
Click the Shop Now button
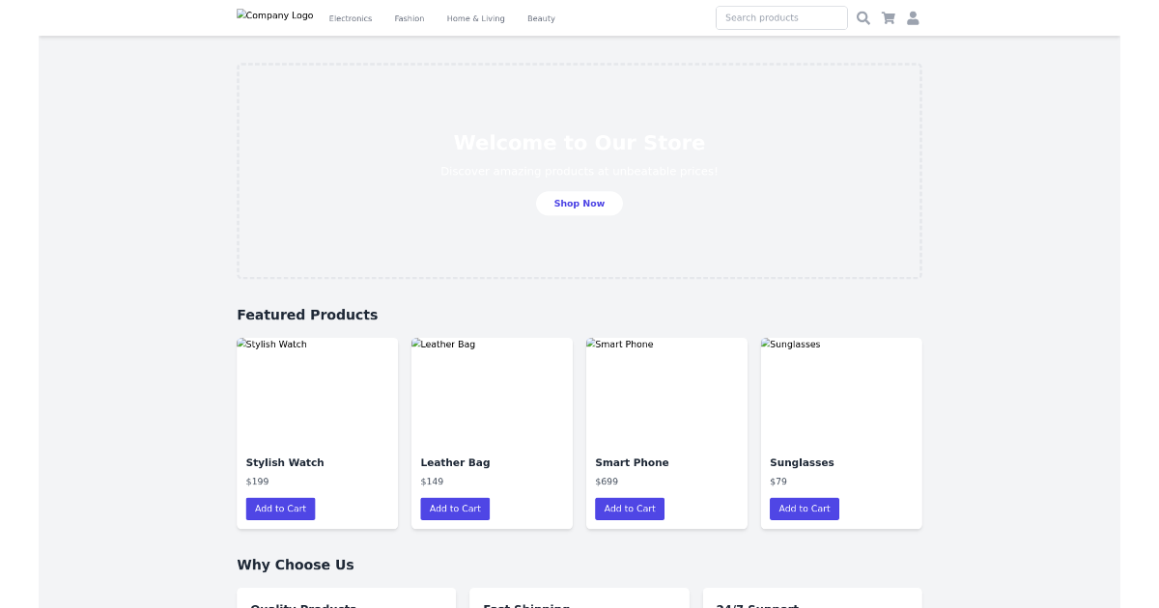tap(579, 203)
